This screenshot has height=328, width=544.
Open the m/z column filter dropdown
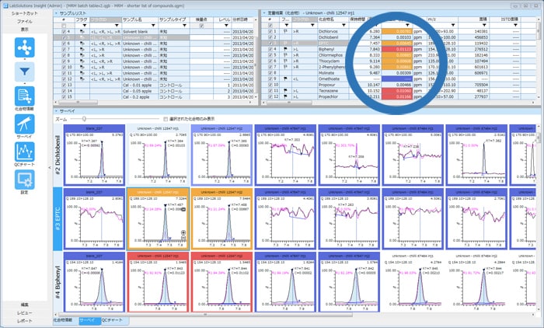453,25
